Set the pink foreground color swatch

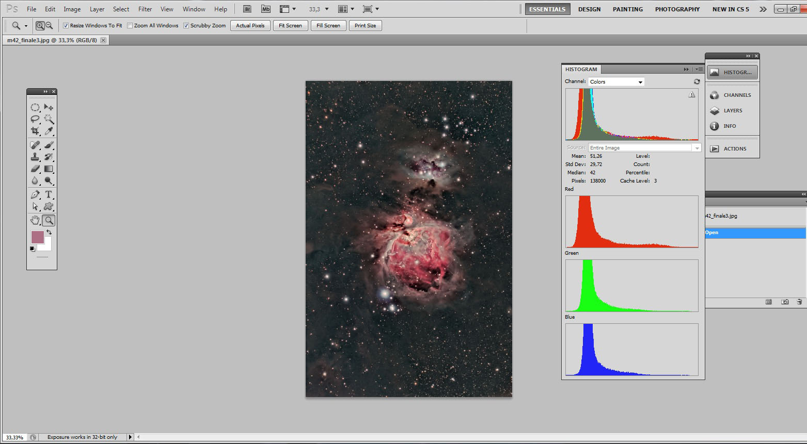(x=37, y=237)
